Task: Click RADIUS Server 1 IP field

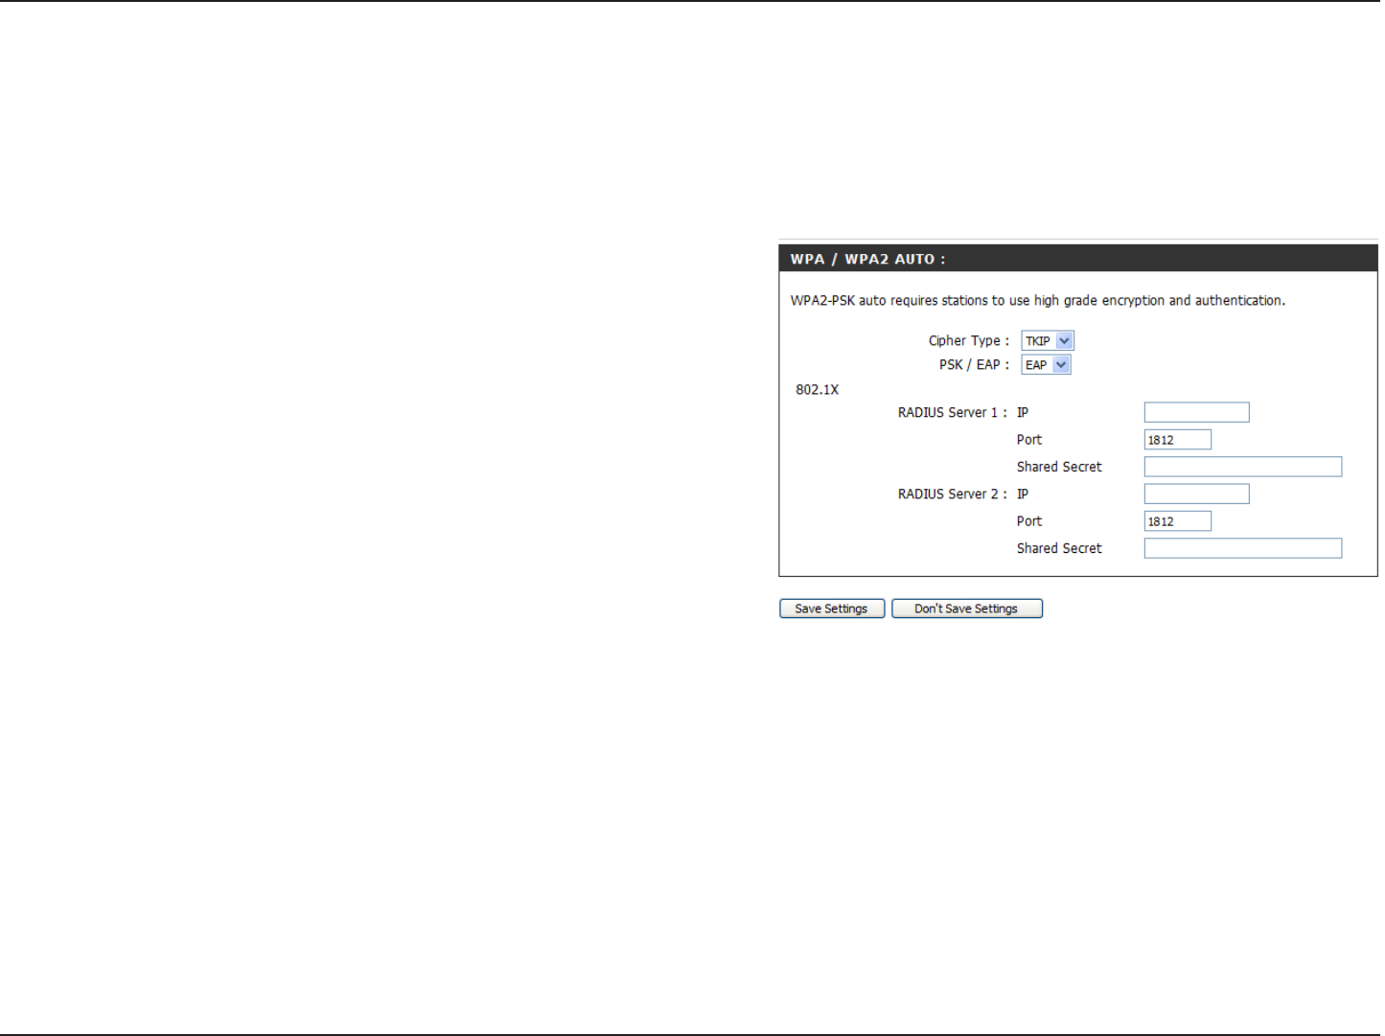Action: (1197, 413)
